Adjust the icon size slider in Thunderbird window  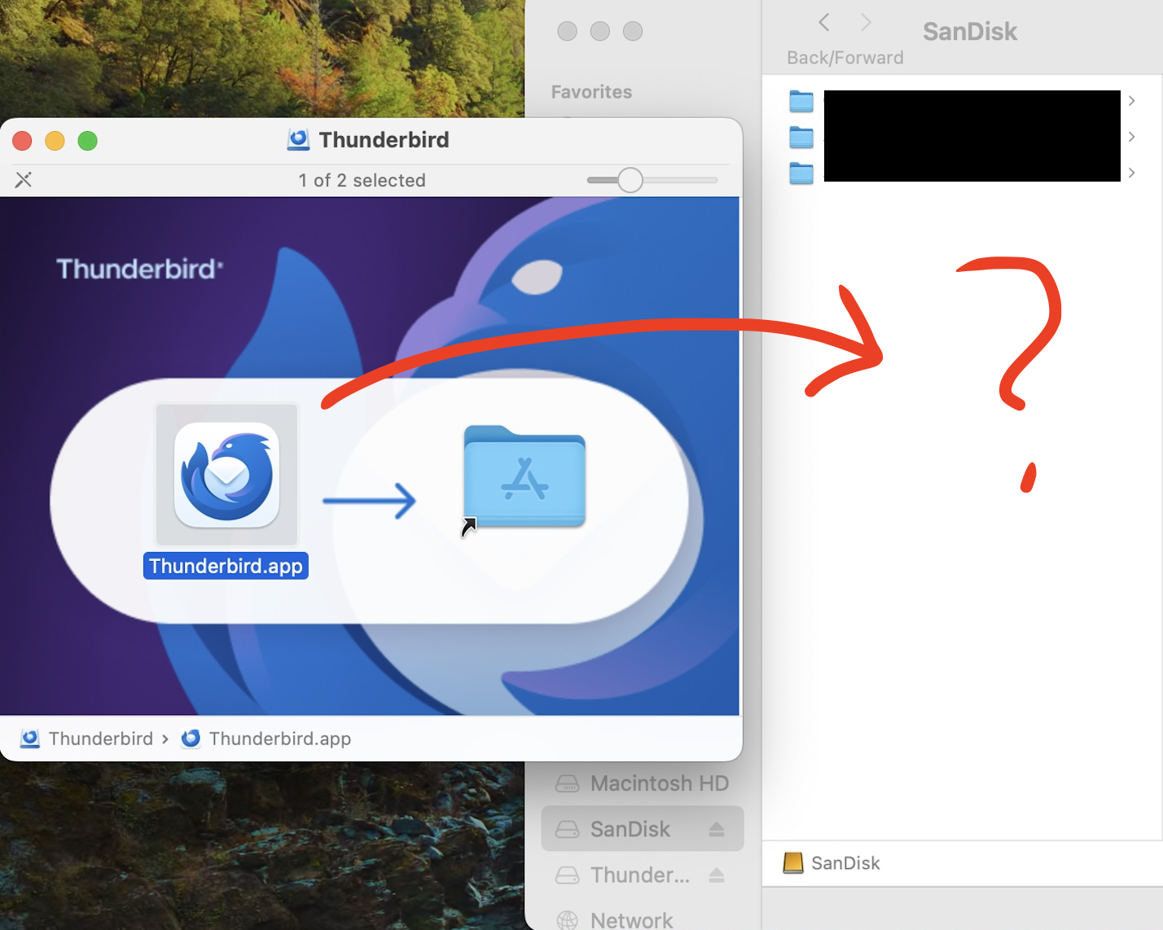pos(630,180)
